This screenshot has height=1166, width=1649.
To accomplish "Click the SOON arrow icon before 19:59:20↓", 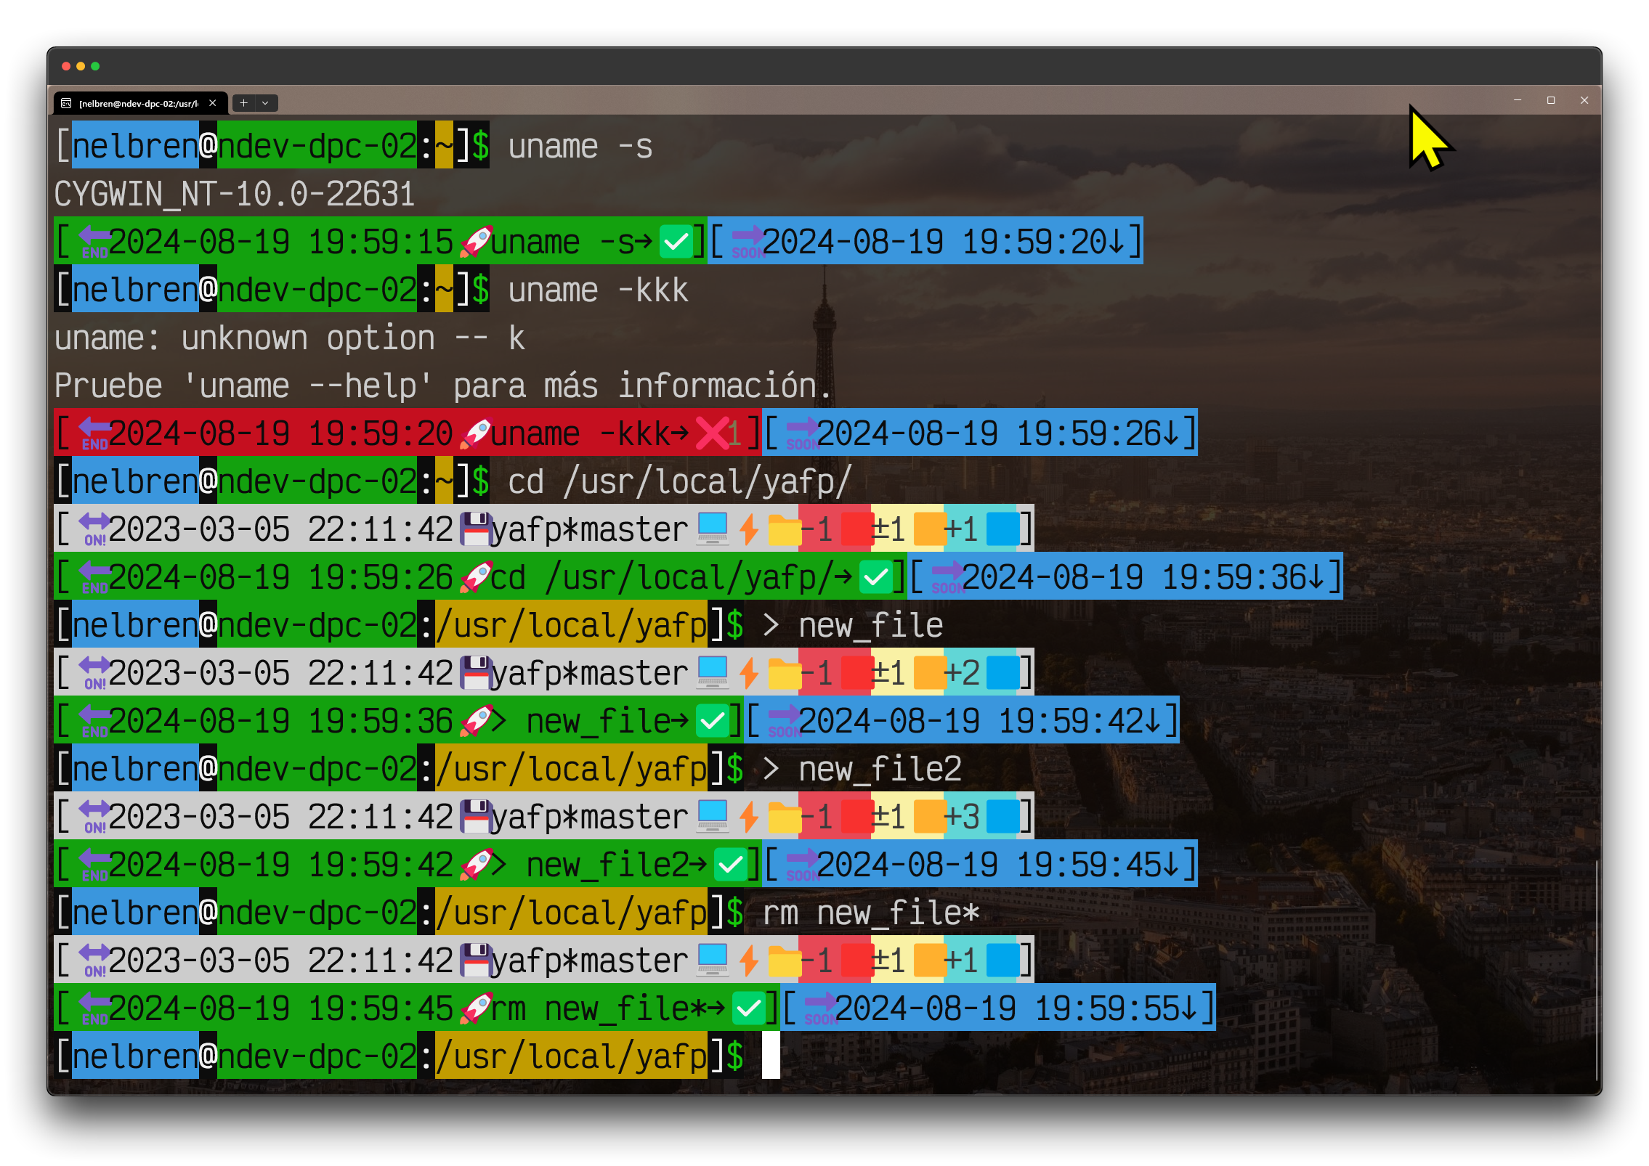I will pyautogui.click(x=747, y=241).
